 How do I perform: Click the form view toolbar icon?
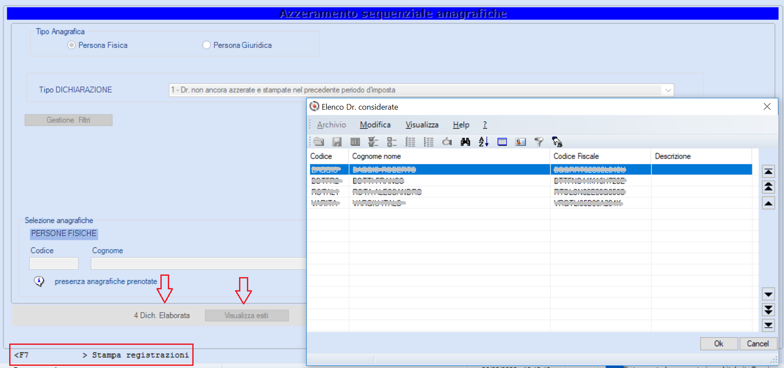[355, 142]
